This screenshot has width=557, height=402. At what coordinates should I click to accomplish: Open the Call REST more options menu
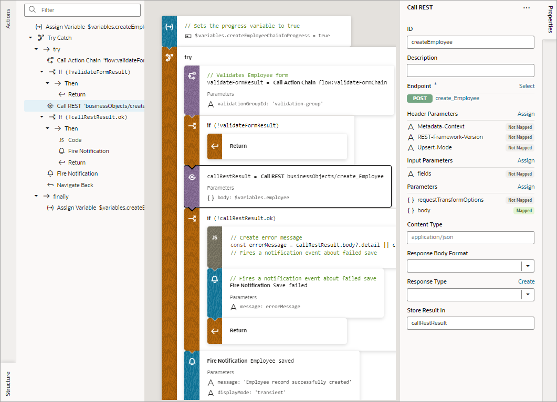[527, 8]
